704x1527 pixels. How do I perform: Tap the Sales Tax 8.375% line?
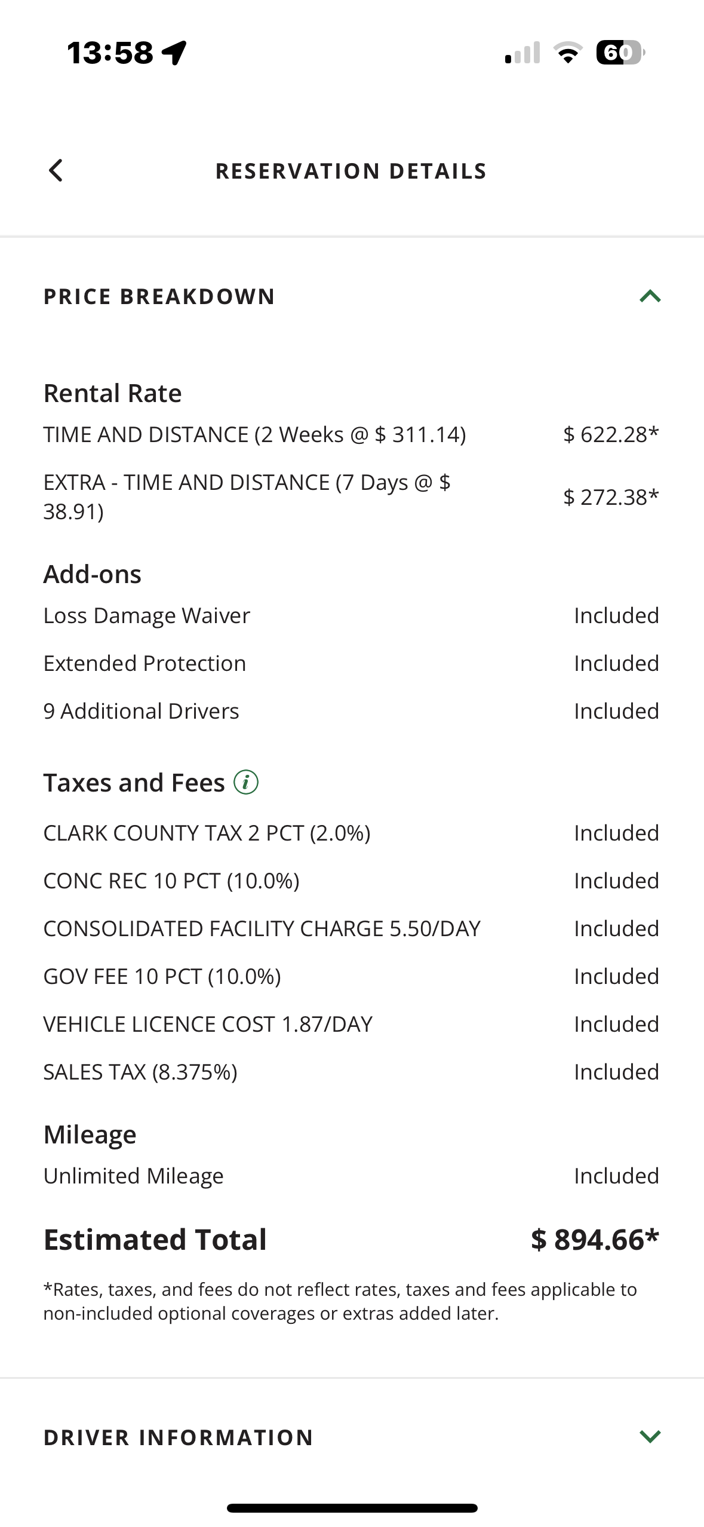click(x=141, y=1072)
